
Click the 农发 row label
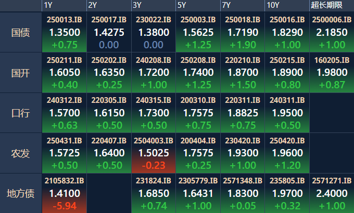pos(21,153)
